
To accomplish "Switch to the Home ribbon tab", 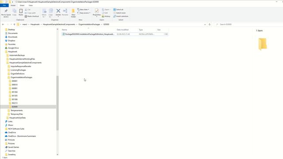I will pos(13,5).
